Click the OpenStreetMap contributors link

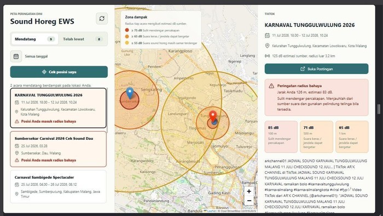pyautogui.click(x=239, y=211)
